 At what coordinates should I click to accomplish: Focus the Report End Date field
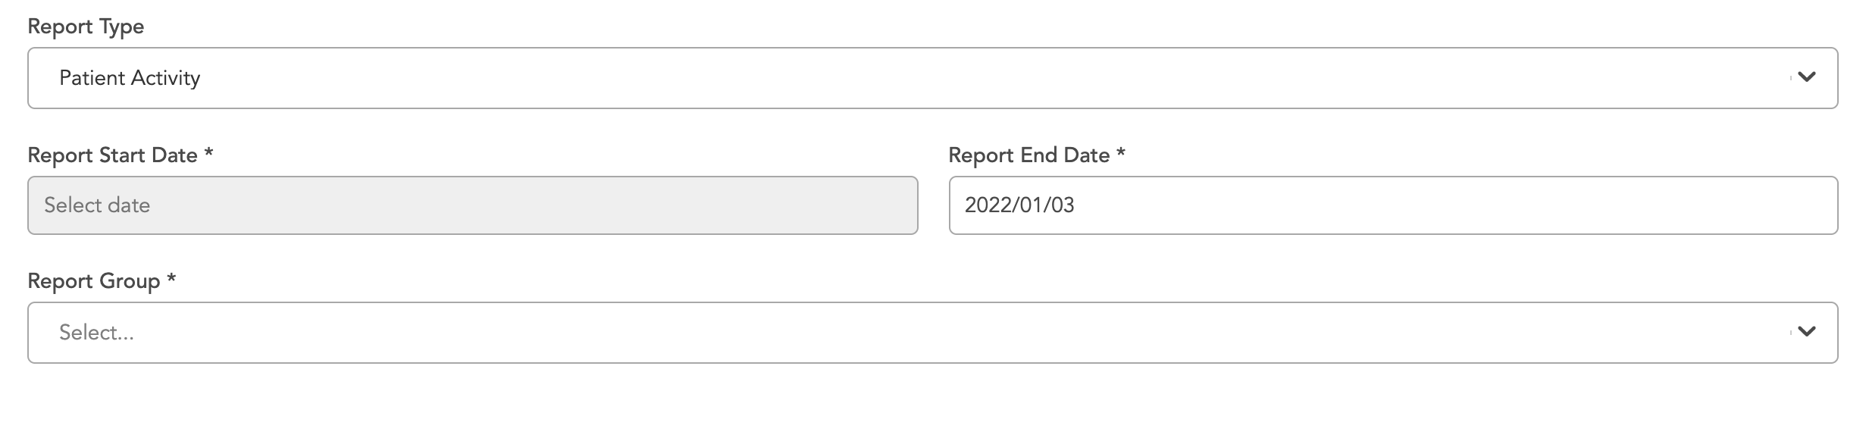click(1392, 205)
